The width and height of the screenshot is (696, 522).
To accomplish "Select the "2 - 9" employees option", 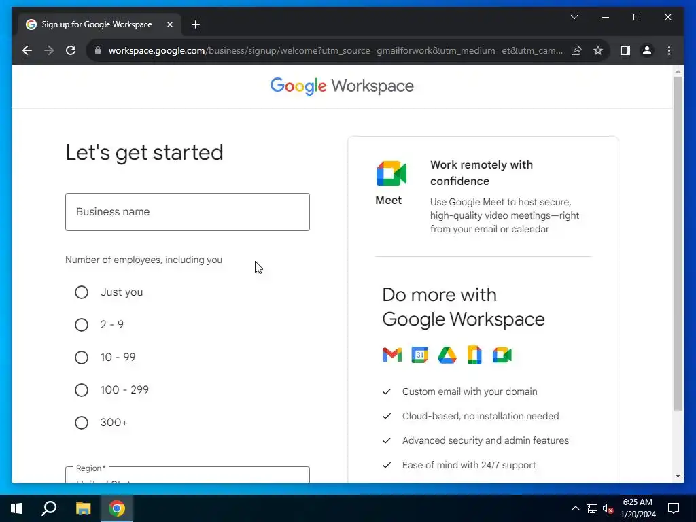I will pyautogui.click(x=82, y=325).
